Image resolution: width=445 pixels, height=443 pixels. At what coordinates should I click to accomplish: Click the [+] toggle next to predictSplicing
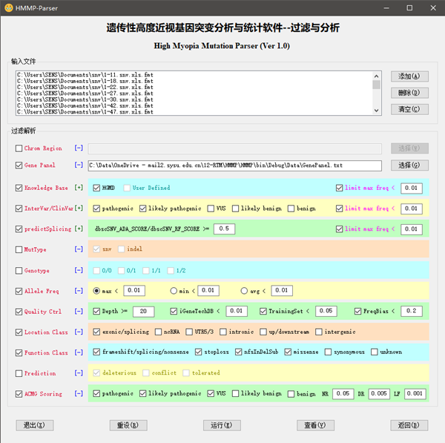(79, 229)
